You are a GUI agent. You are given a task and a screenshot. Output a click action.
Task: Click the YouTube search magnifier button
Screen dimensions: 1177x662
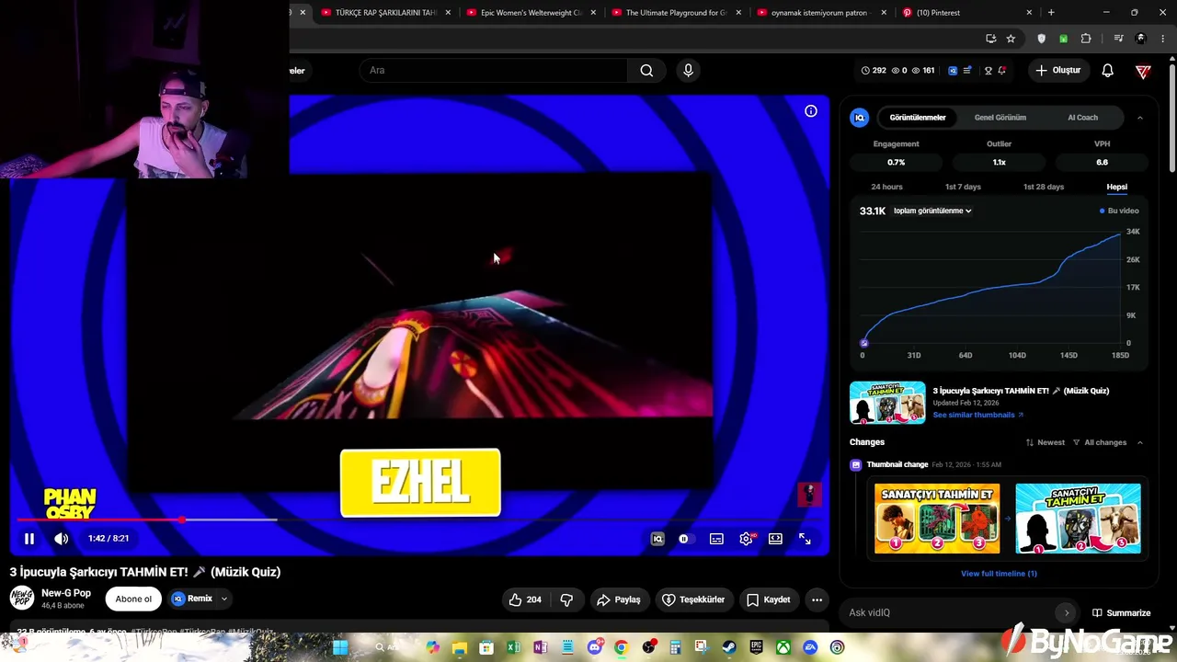pyautogui.click(x=646, y=71)
